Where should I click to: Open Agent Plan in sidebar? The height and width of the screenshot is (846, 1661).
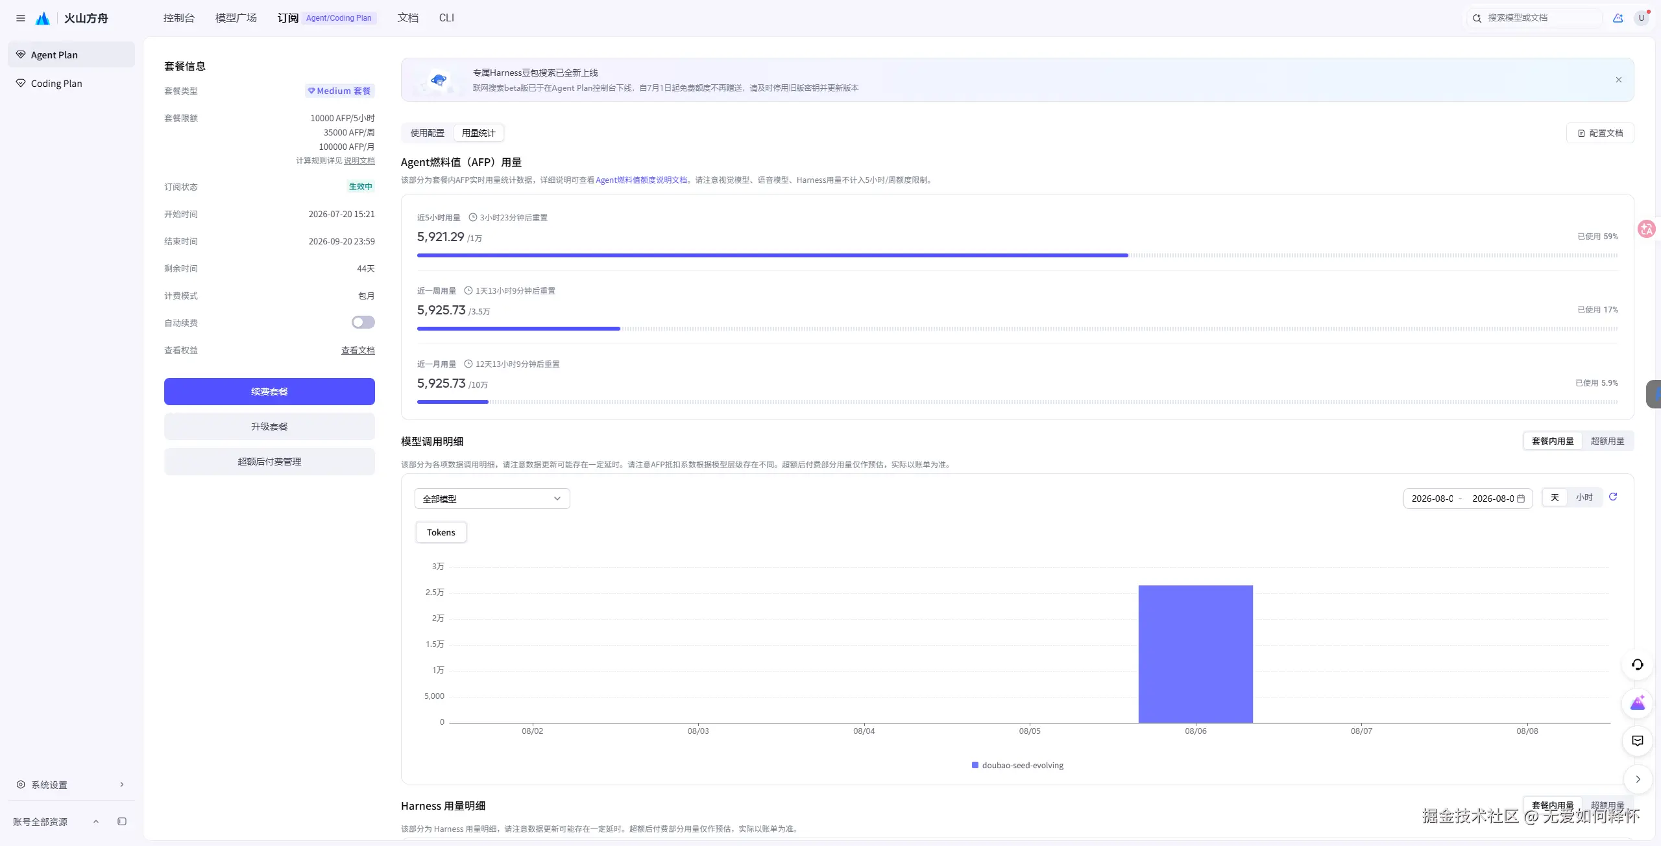click(71, 55)
